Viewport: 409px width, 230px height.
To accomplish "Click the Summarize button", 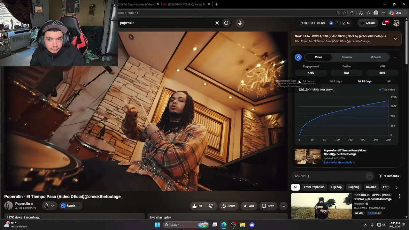I will (389, 176).
